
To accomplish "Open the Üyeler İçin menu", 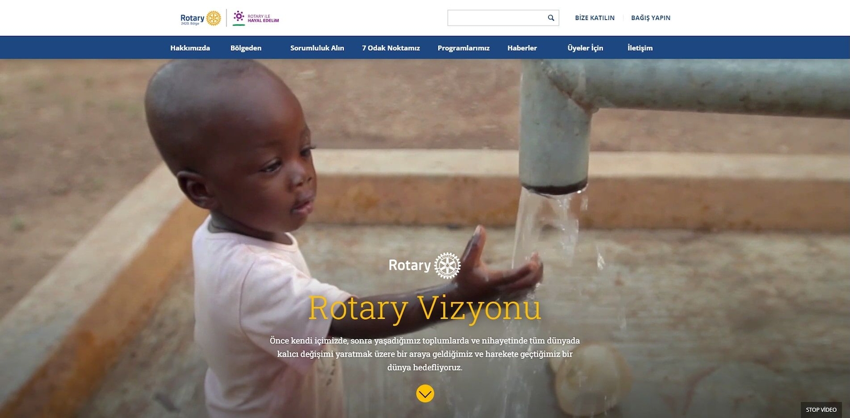I will pos(585,48).
